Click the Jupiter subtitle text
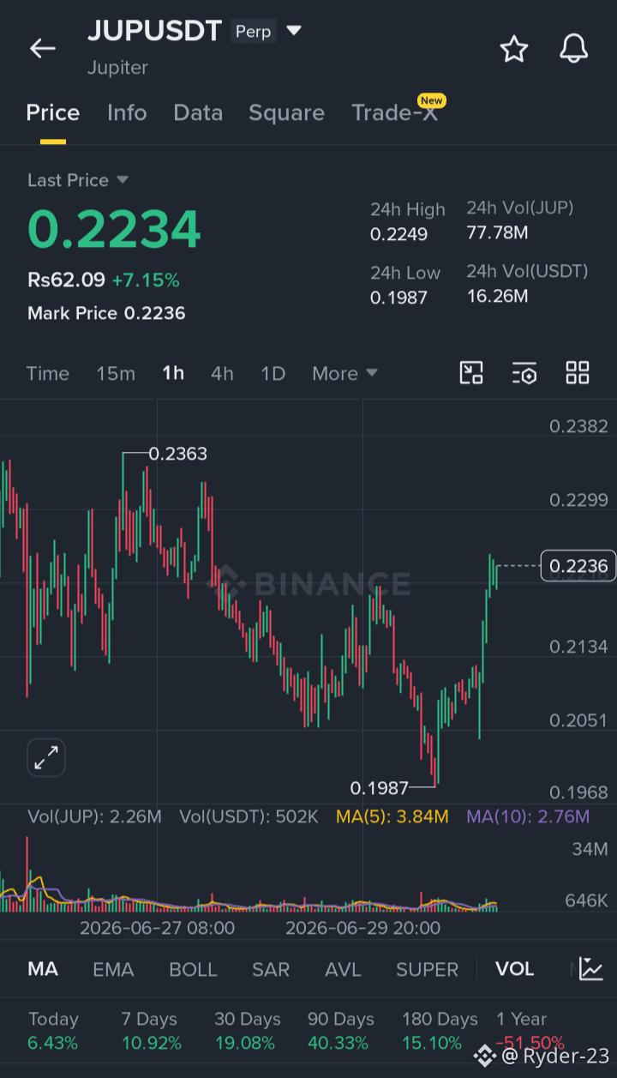The width and height of the screenshot is (617, 1078). pos(117,68)
